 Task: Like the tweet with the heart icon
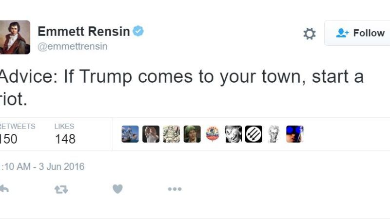point(117,189)
